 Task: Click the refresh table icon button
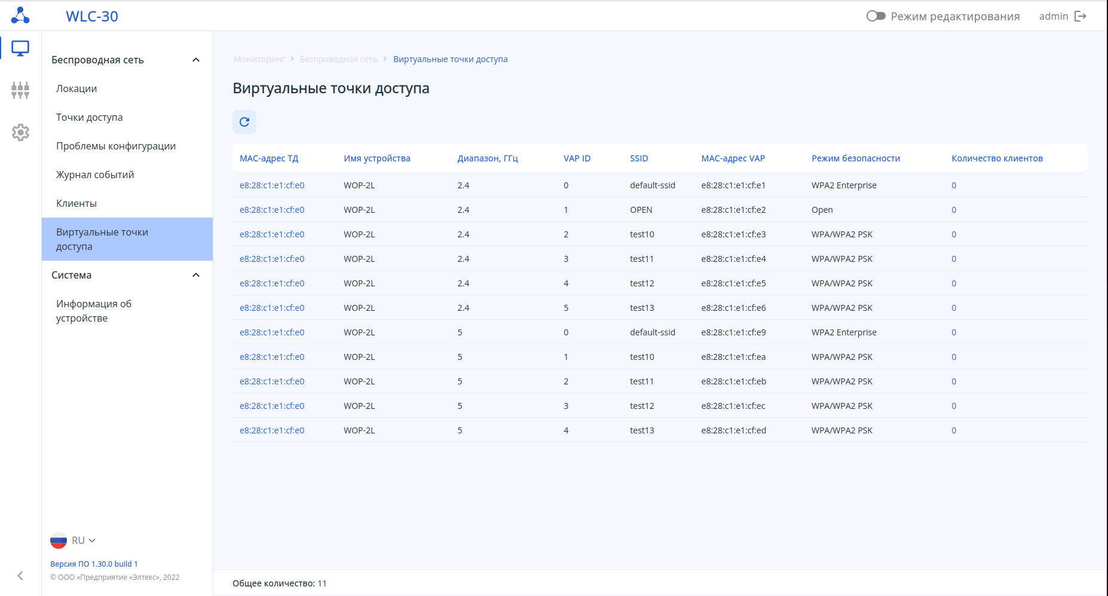tap(244, 122)
